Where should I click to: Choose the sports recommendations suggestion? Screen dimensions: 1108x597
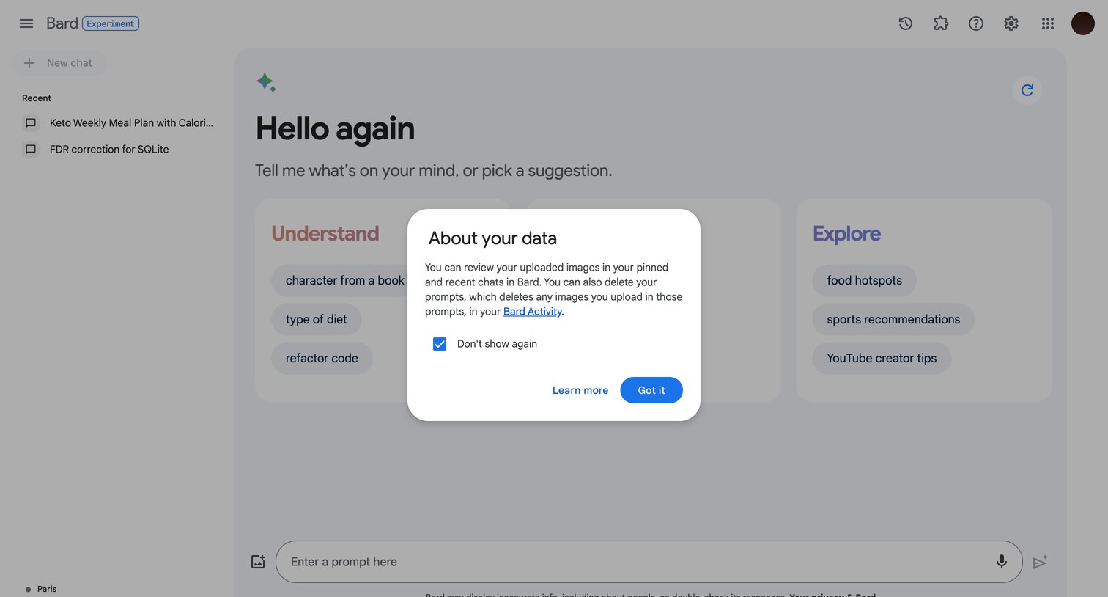(x=893, y=320)
